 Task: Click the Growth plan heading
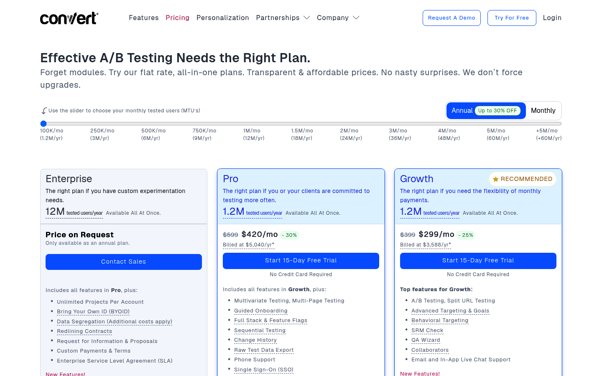[x=417, y=179]
